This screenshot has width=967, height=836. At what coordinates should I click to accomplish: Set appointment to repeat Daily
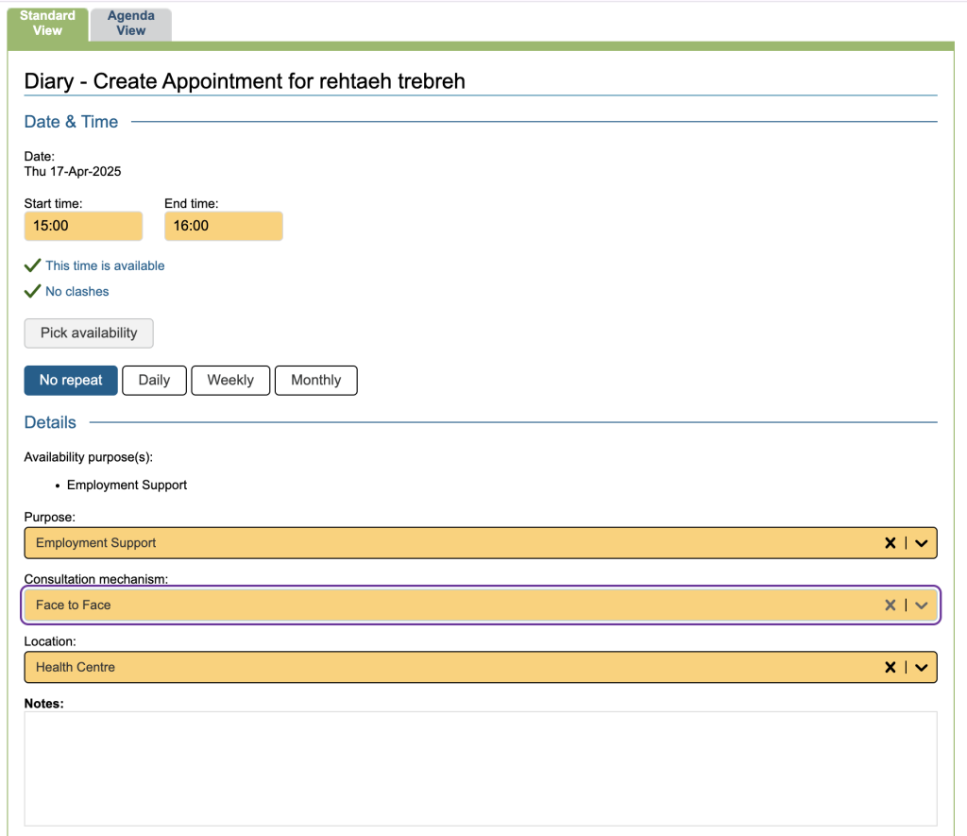point(154,381)
